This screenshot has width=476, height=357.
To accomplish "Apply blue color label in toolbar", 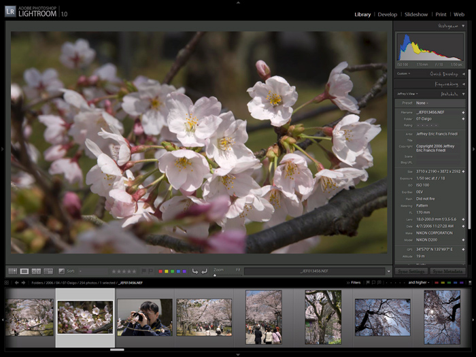I will click(178, 271).
